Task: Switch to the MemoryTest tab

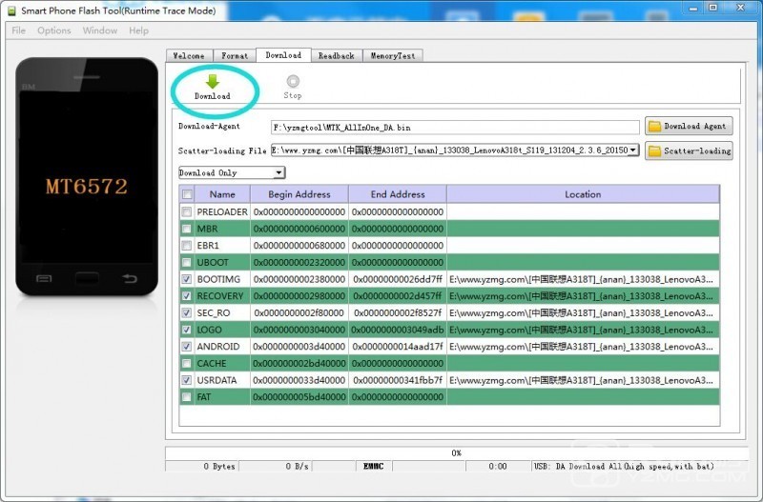Action: (392, 56)
